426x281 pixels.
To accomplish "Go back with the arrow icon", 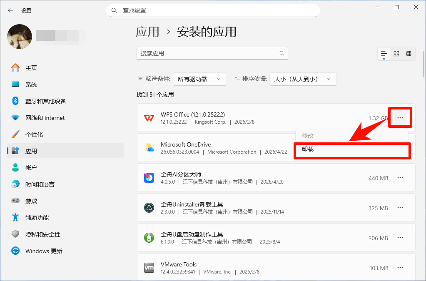I will tap(10, 10).
